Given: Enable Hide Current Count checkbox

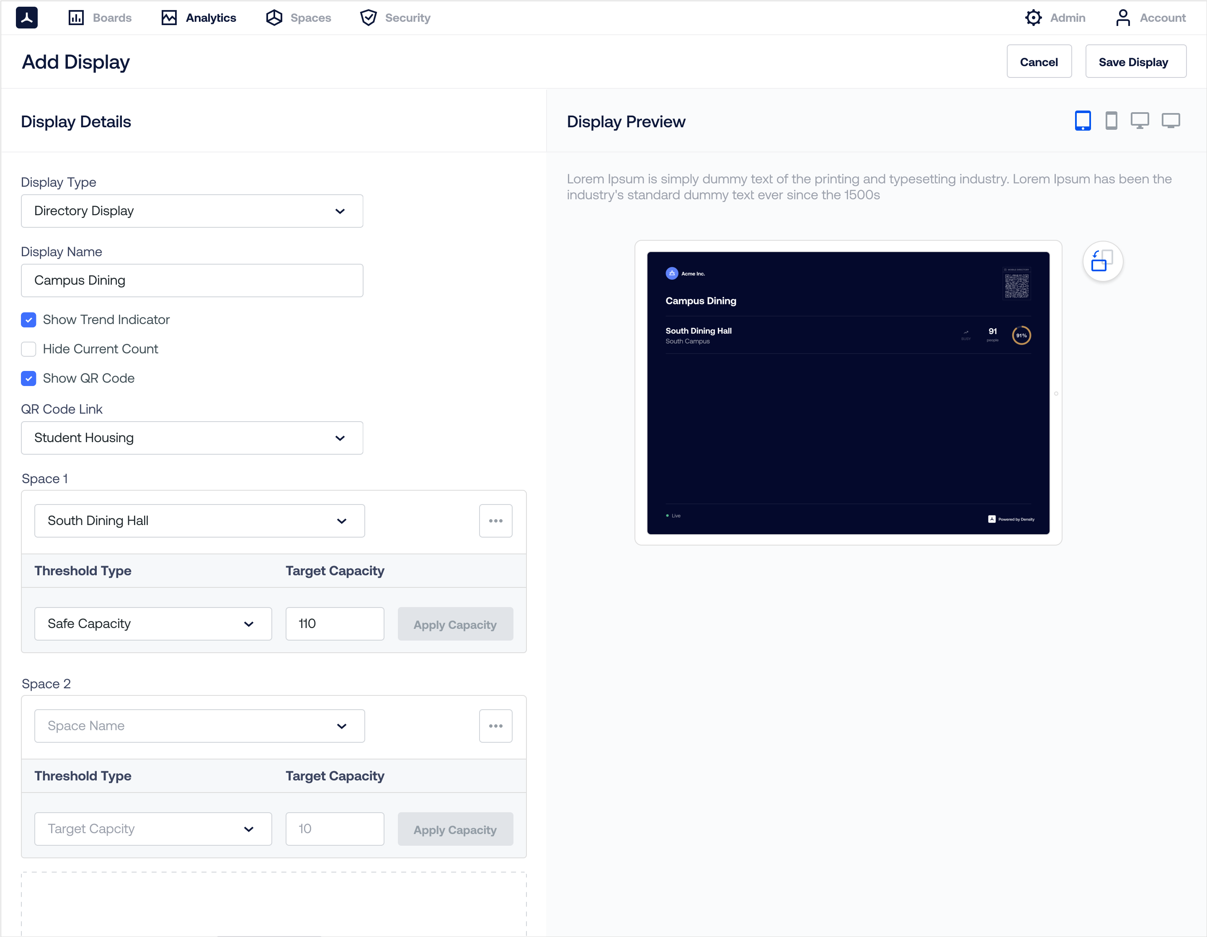Looking at the screenshot, I should point(29,349).
